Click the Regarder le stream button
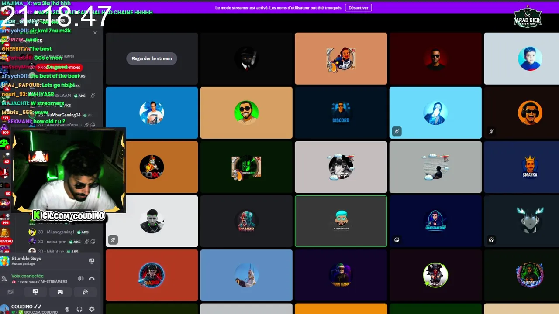Screen dimensions: 559x314 [x=152, y=58]
